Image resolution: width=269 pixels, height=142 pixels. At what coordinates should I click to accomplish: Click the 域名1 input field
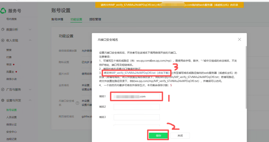point(137,96)
